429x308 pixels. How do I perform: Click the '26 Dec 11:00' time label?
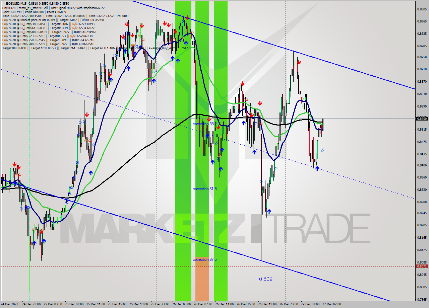[x=224, y=304]
